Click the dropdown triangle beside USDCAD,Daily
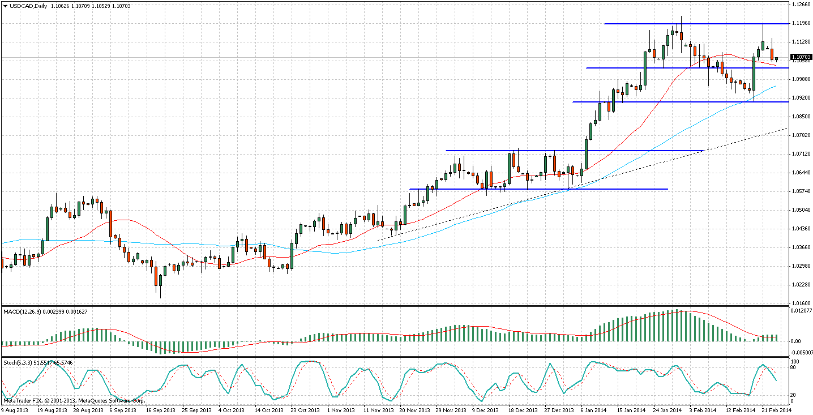813x415 pixels. tap(5, 6)
